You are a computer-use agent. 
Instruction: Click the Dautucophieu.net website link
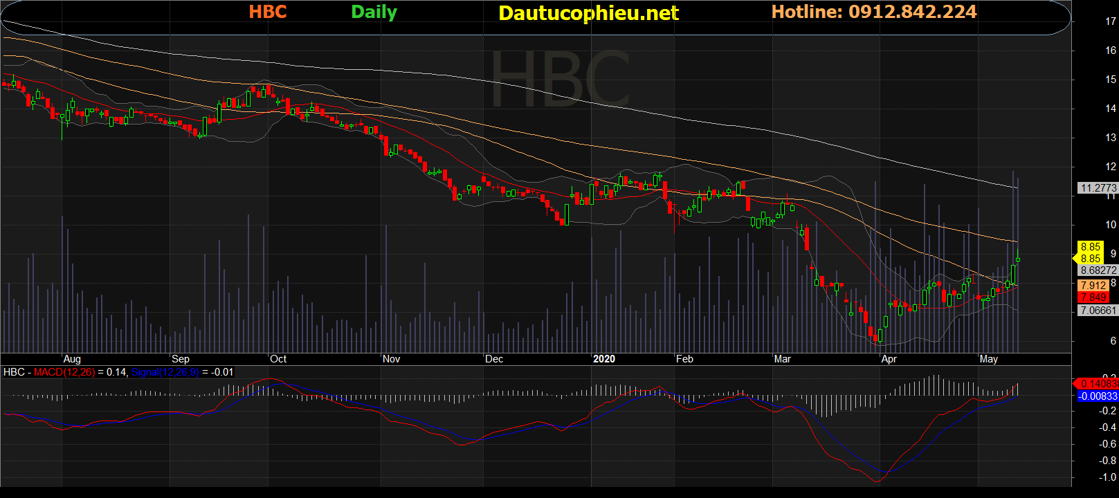coord(588,13)
